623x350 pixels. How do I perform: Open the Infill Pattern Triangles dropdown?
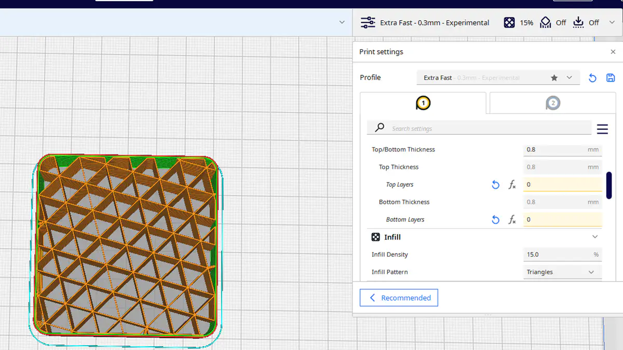point(562,272)
